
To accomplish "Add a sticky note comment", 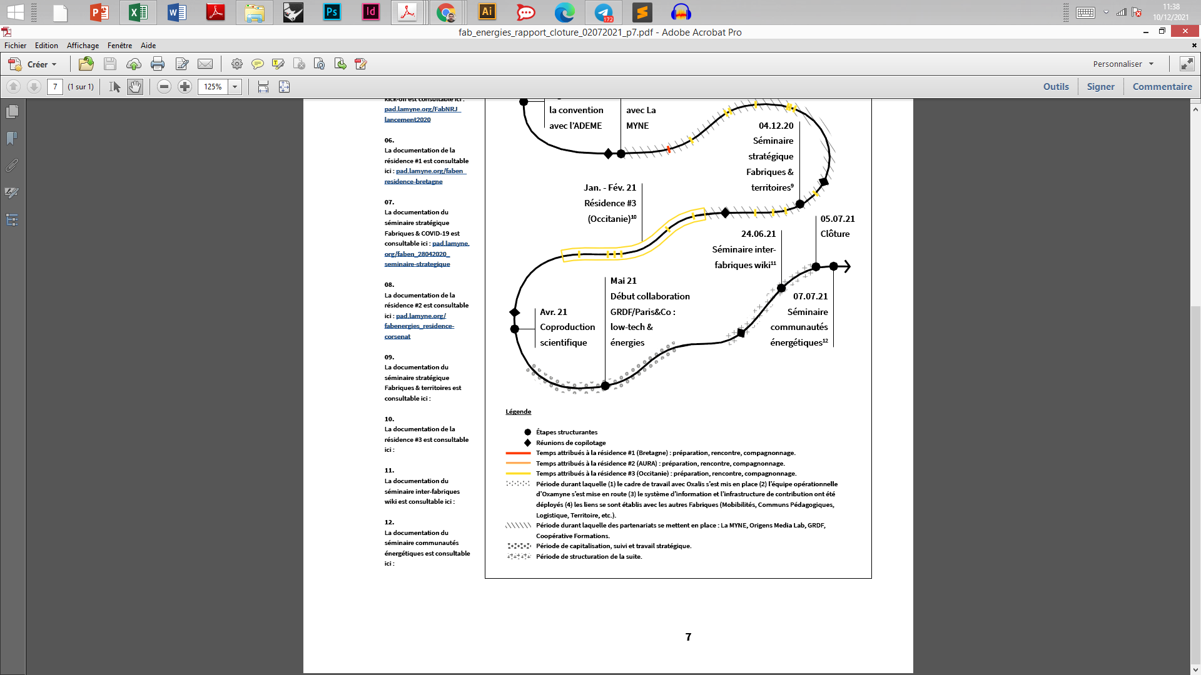I will pyautogui.click(x=257, y=64).
